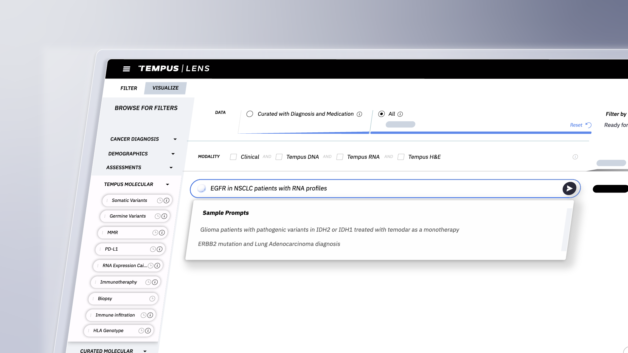Select the Biopsy filter pill
Viewport: 628px width, 353px height.
coord(123,299)
